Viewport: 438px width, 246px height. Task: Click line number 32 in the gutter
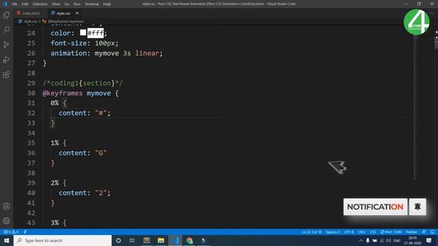(31, 113)
